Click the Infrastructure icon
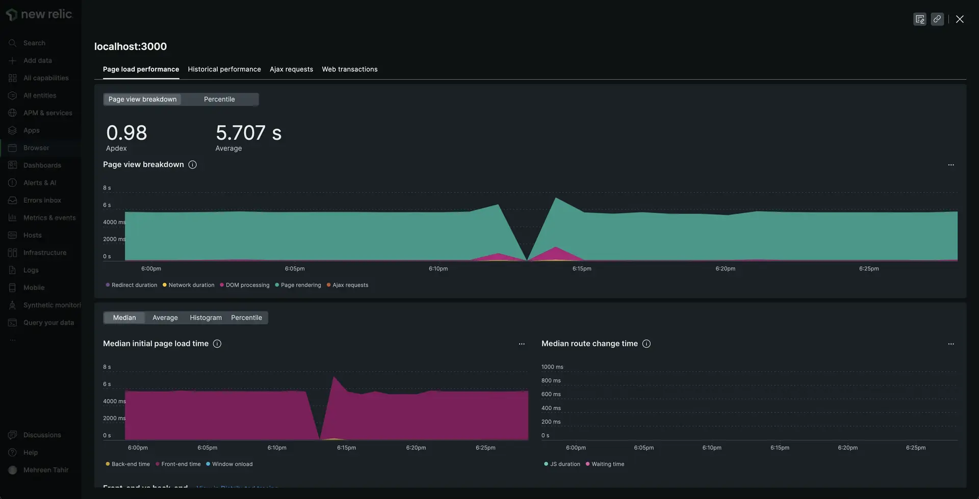979x499 pixels. click(13, 253)
